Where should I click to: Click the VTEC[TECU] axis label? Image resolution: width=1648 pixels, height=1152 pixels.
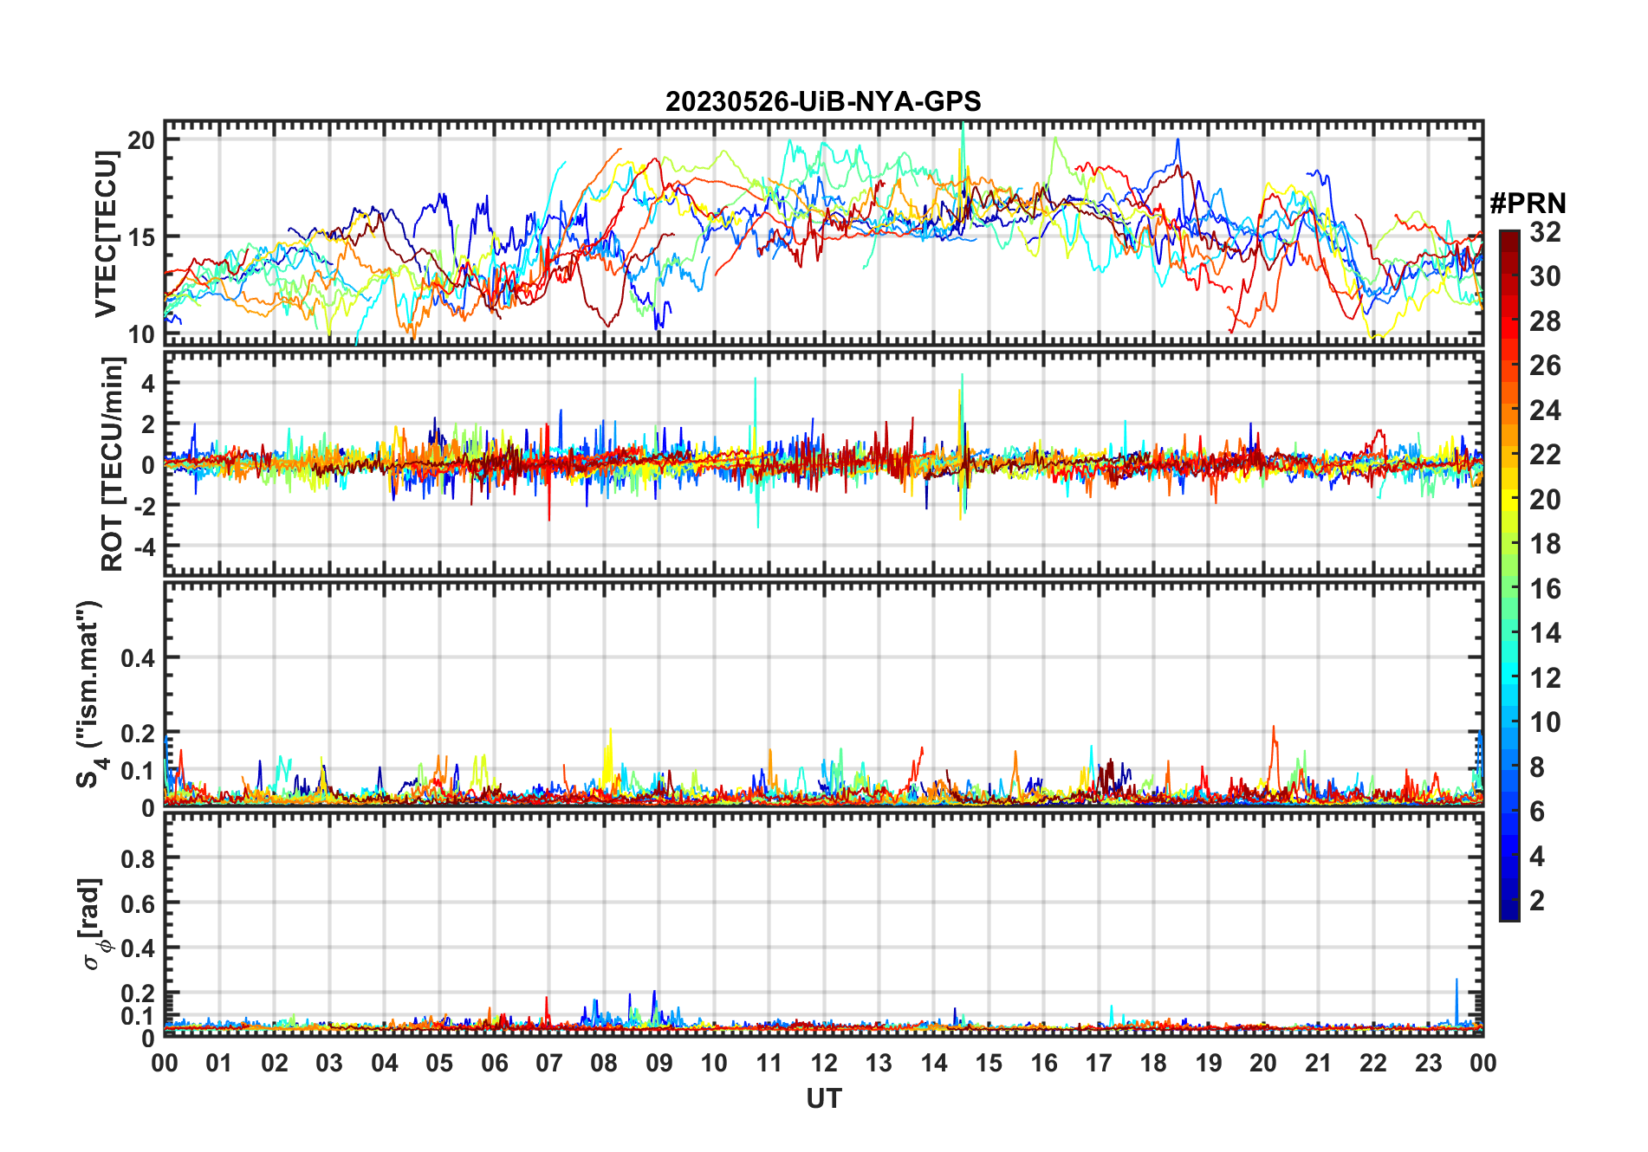105,234
